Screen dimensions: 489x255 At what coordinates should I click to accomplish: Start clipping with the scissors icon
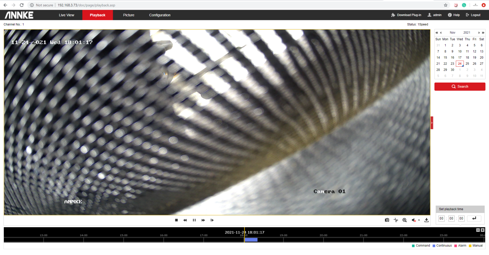396,220
